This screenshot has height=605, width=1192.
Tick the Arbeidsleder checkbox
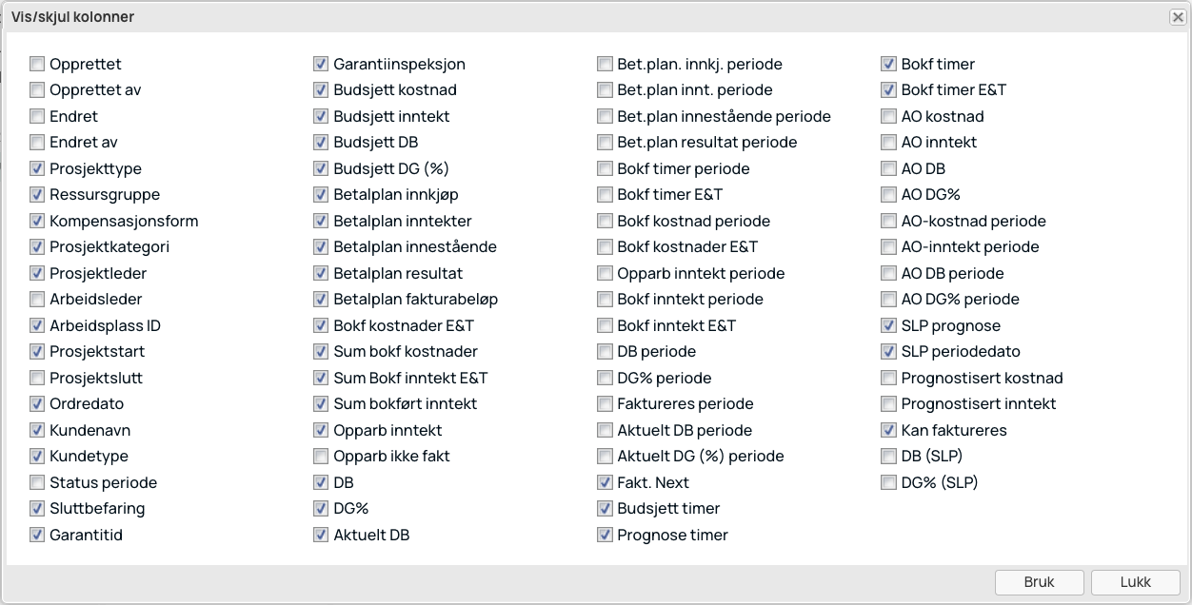[37, 300]
